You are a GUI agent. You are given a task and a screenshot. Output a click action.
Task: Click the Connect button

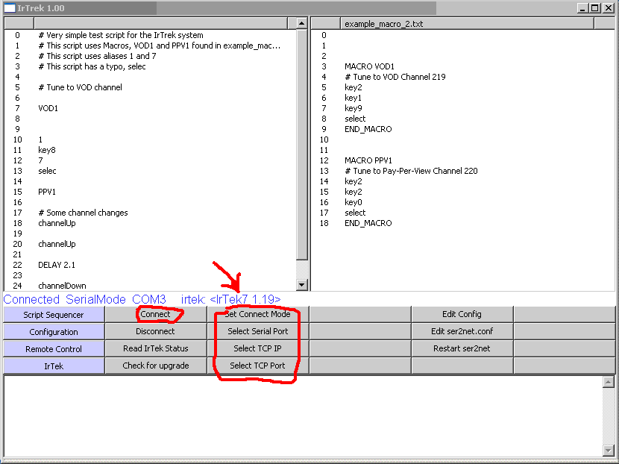[156, 314]
